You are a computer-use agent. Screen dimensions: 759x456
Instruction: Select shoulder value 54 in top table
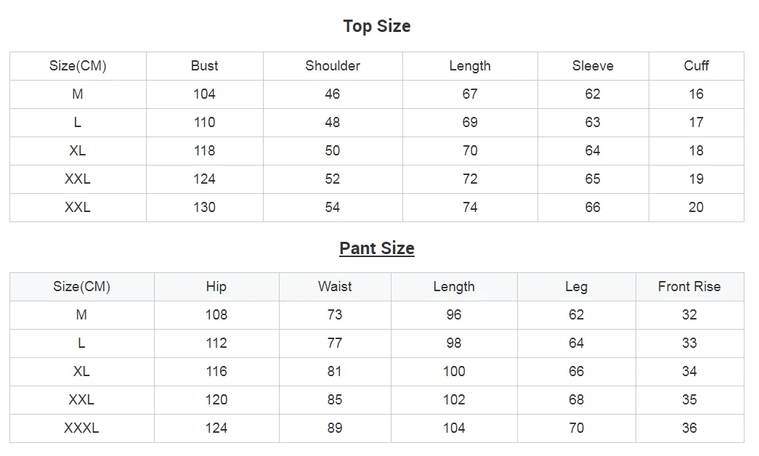[333, 208]
